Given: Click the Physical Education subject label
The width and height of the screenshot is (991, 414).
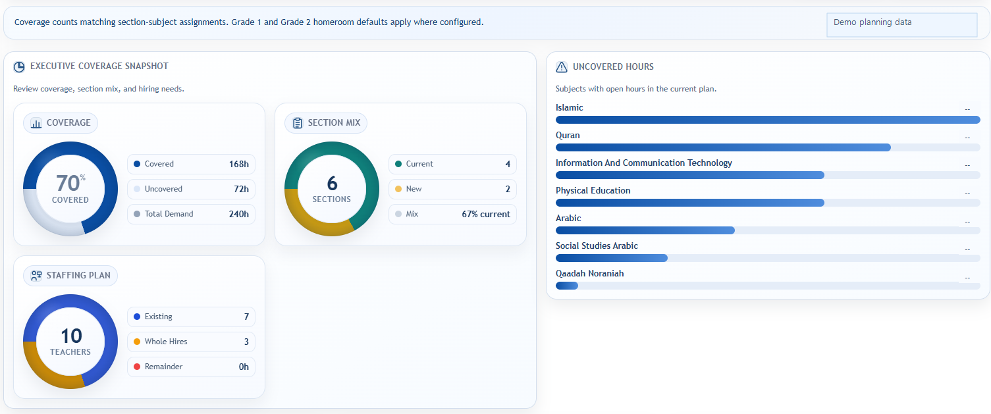Looking at the screenshot, I should pos(593,190).
